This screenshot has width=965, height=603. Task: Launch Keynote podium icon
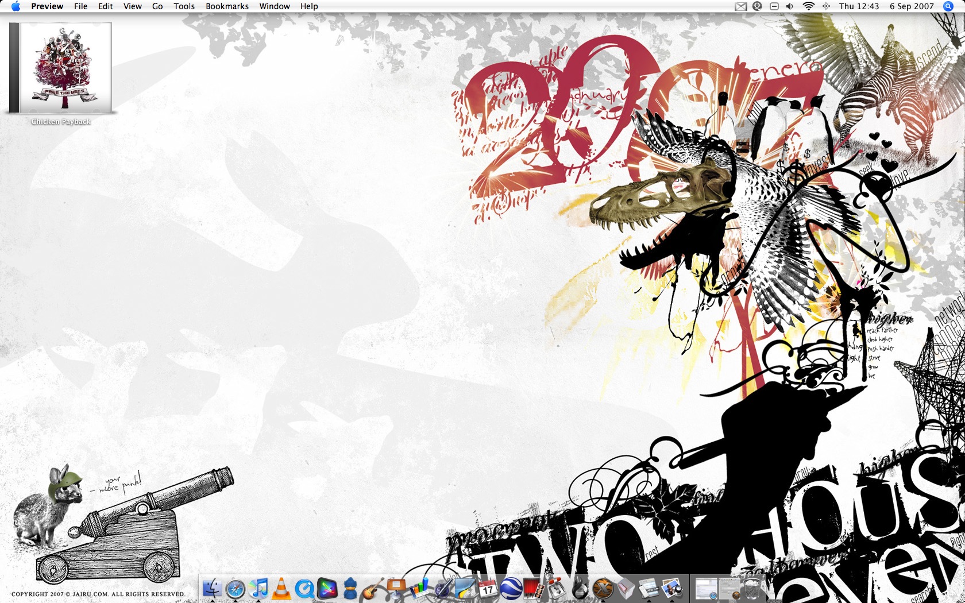(x=396, y=589)
